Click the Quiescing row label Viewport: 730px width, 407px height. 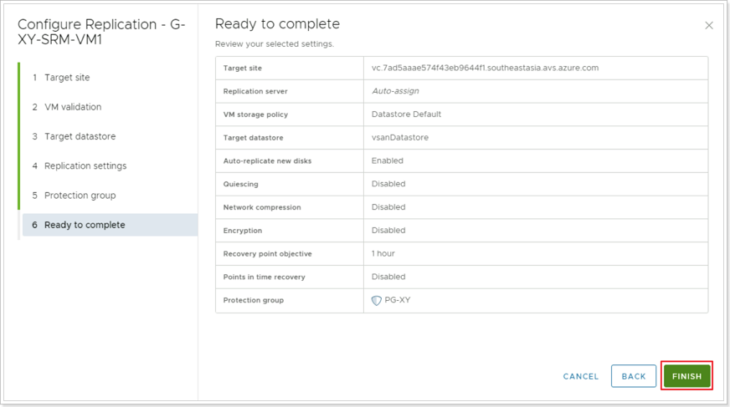tap(240, 184)
